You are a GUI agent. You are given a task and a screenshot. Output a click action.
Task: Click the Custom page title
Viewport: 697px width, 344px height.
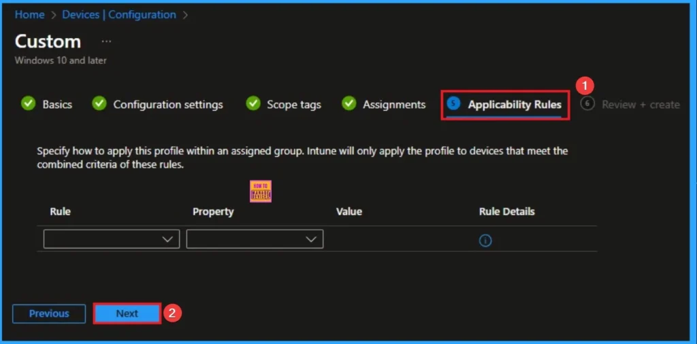point(48,41)
